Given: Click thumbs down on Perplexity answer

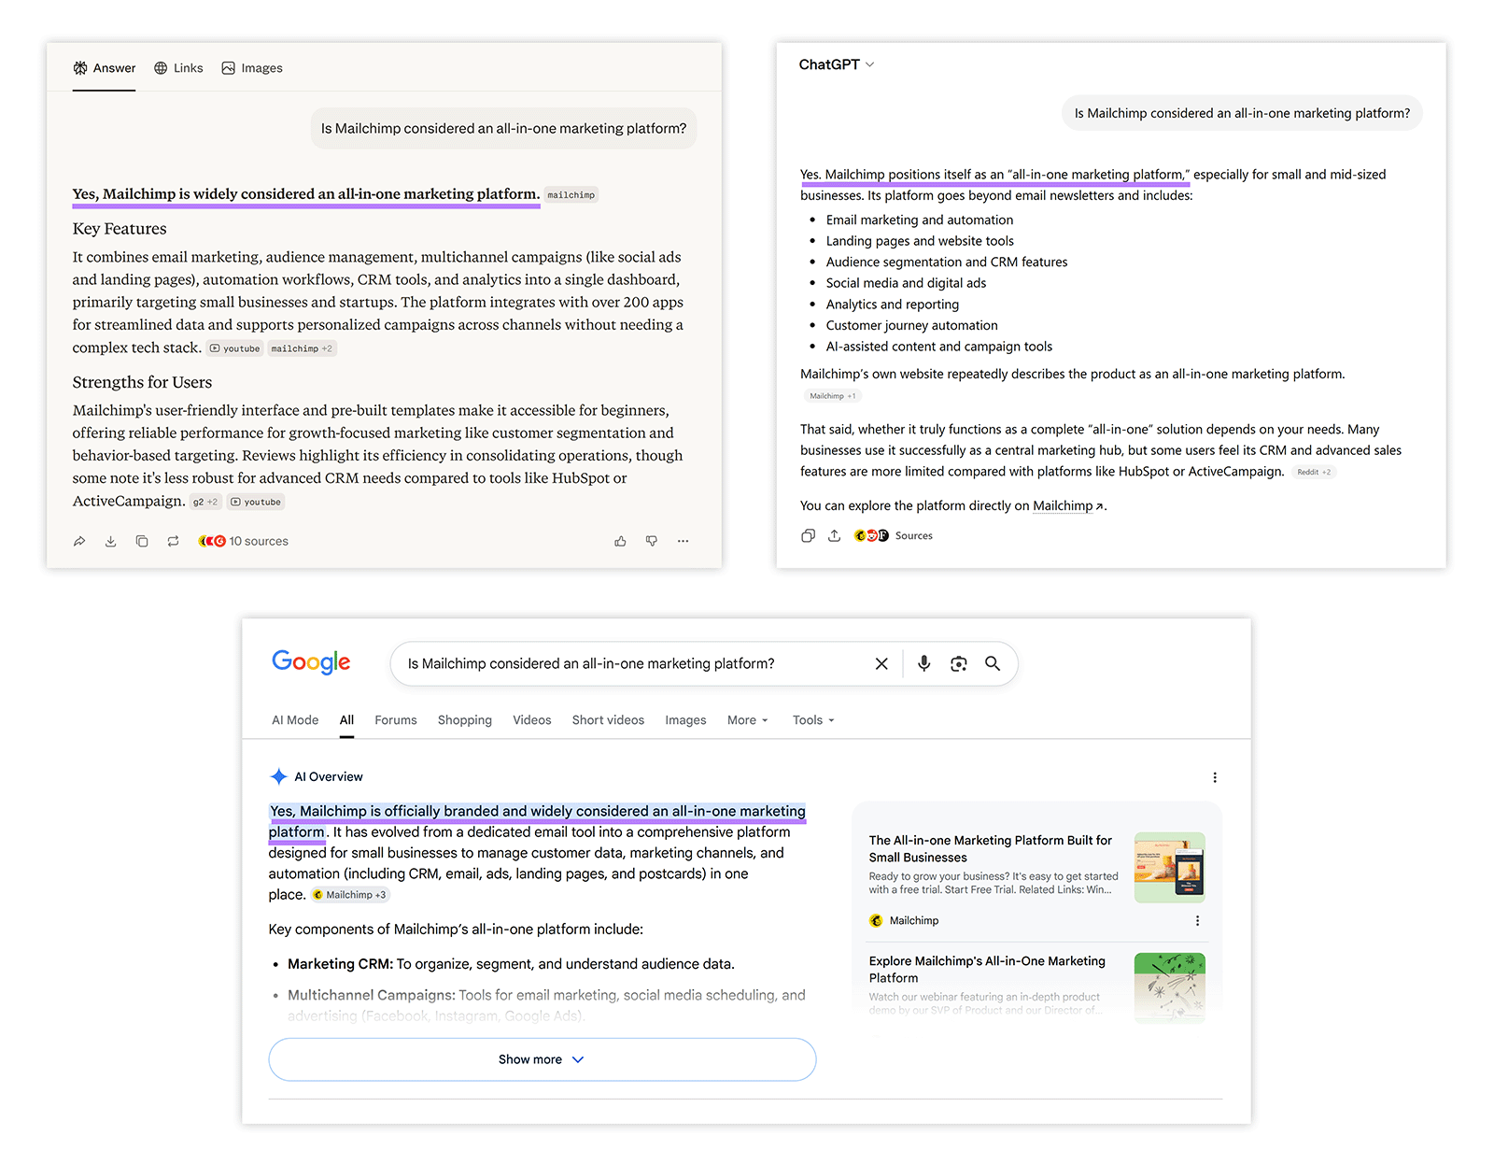Looking at the screenshot, I should click(x=652, y=541).
